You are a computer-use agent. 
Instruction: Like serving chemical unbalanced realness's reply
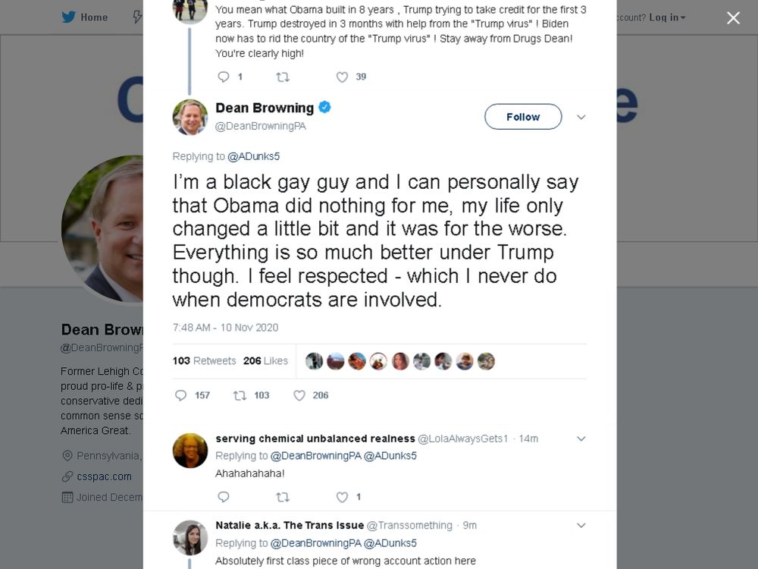click(341, 497)
